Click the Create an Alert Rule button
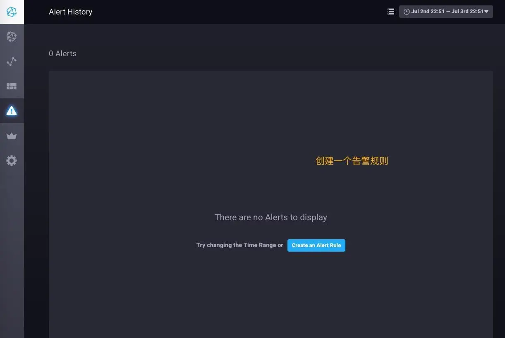Image resolution: width=505 pixels, height=338 pixels. [316, 245]
